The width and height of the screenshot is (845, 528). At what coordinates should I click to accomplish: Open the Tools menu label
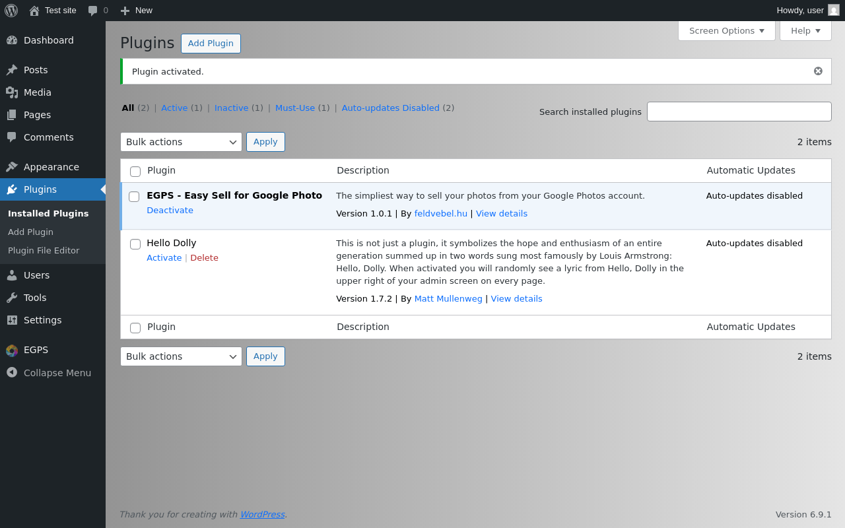(x=35, y=298)
